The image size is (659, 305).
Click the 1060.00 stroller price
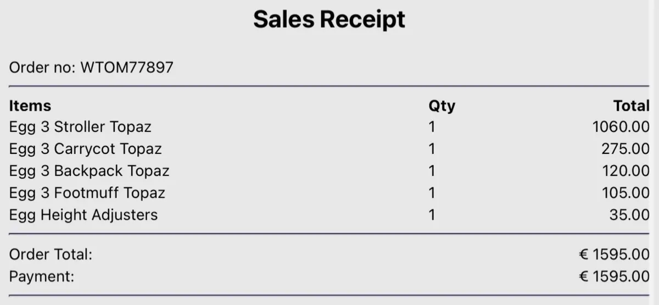coord(621,127)
